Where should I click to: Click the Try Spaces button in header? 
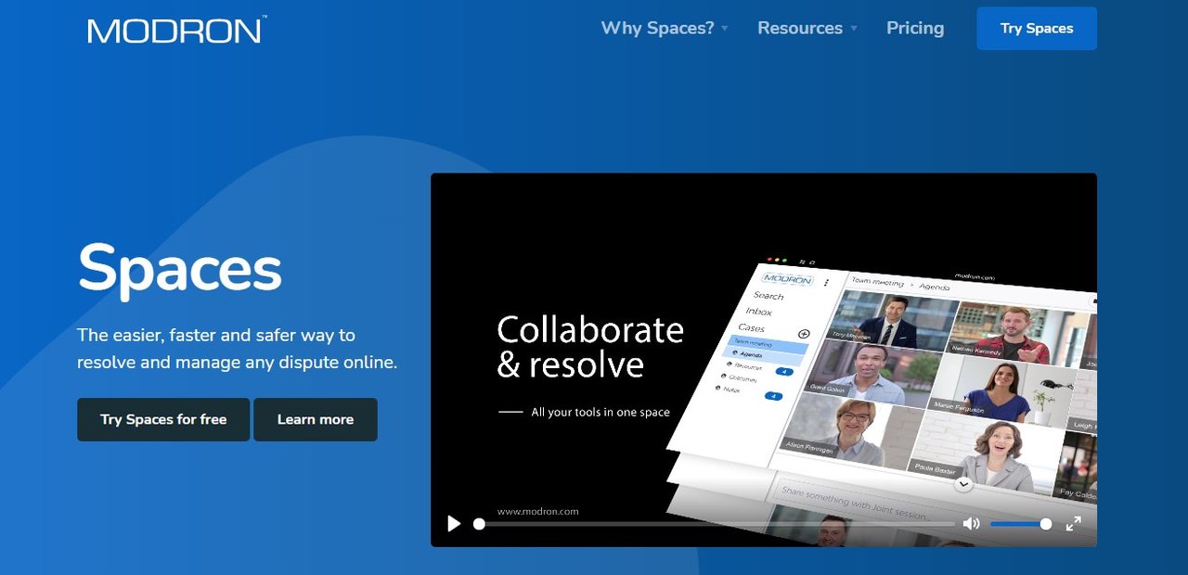pyautogui.click(x=1037, y=29)
